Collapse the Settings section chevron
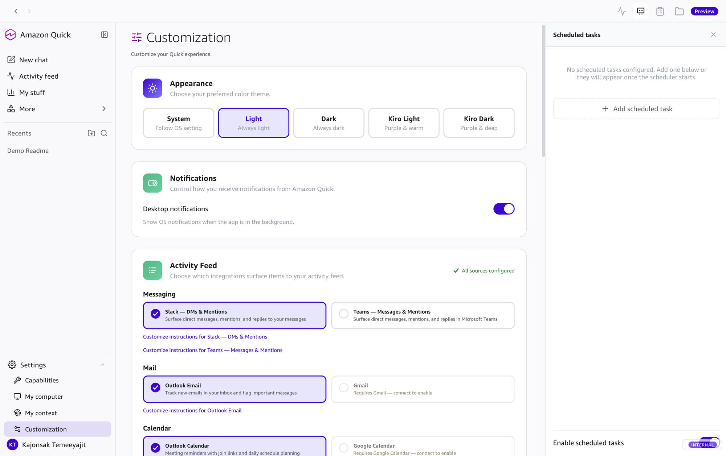This screenshot has height=456, width=726. click(102, 365)
